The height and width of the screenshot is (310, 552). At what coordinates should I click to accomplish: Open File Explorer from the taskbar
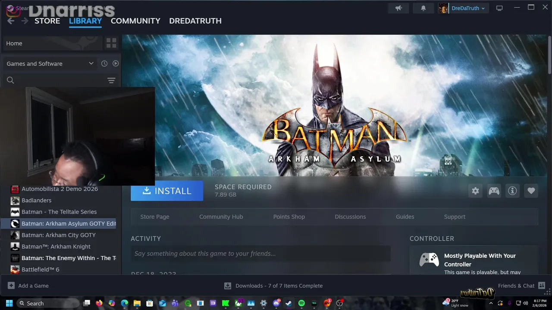(x=137, y=303)
